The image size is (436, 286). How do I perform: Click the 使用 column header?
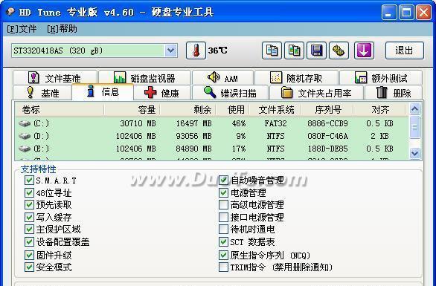coord(233,110)
